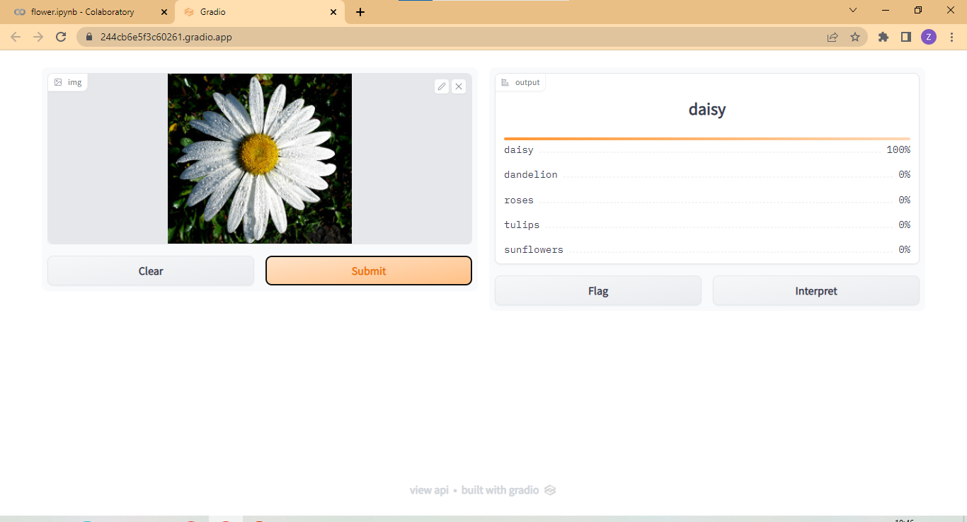Viewport: 967px width, 522px height.
Task: Click the output label icon
Action: pos(504,81)
